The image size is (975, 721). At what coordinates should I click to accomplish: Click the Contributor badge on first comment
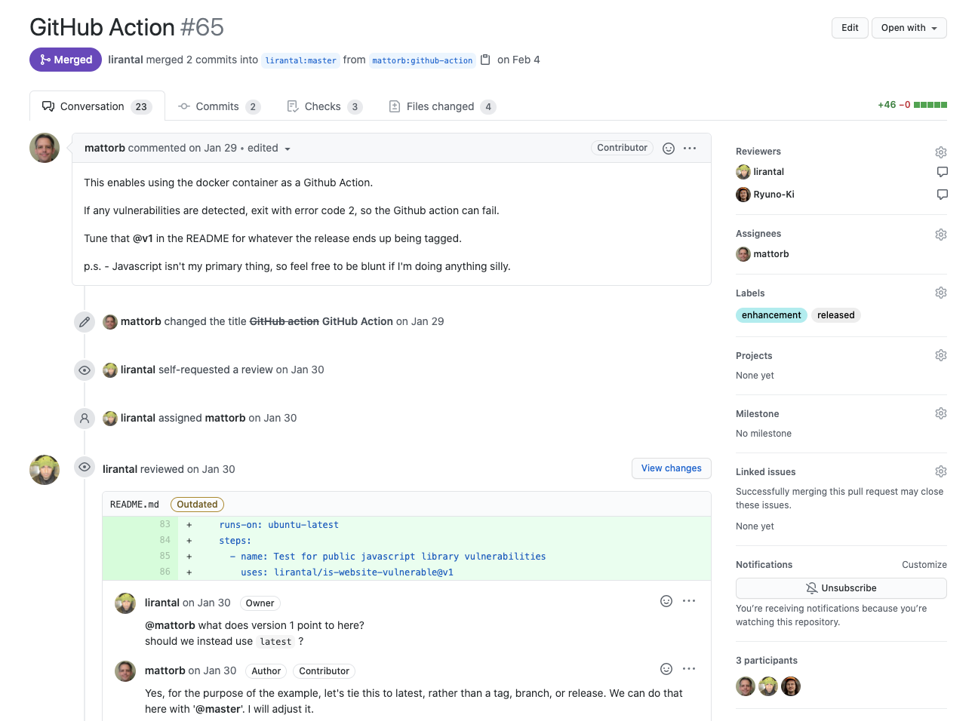[x=622, y=148]
